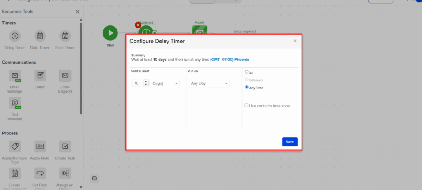Click the wait duration number field
The image size is (422, 190).
tap(137, 83)
